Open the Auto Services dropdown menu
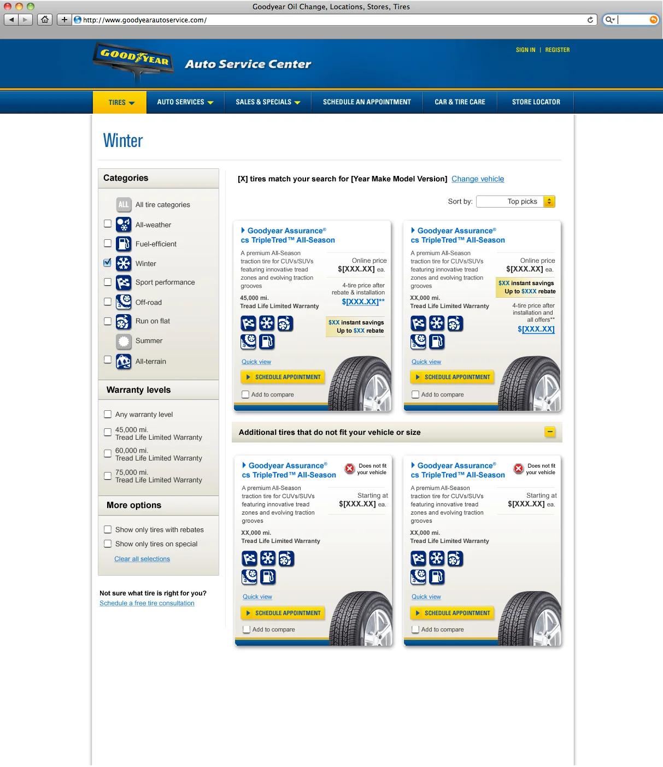This screenshot has width=663, height=767. pos(185,102)
